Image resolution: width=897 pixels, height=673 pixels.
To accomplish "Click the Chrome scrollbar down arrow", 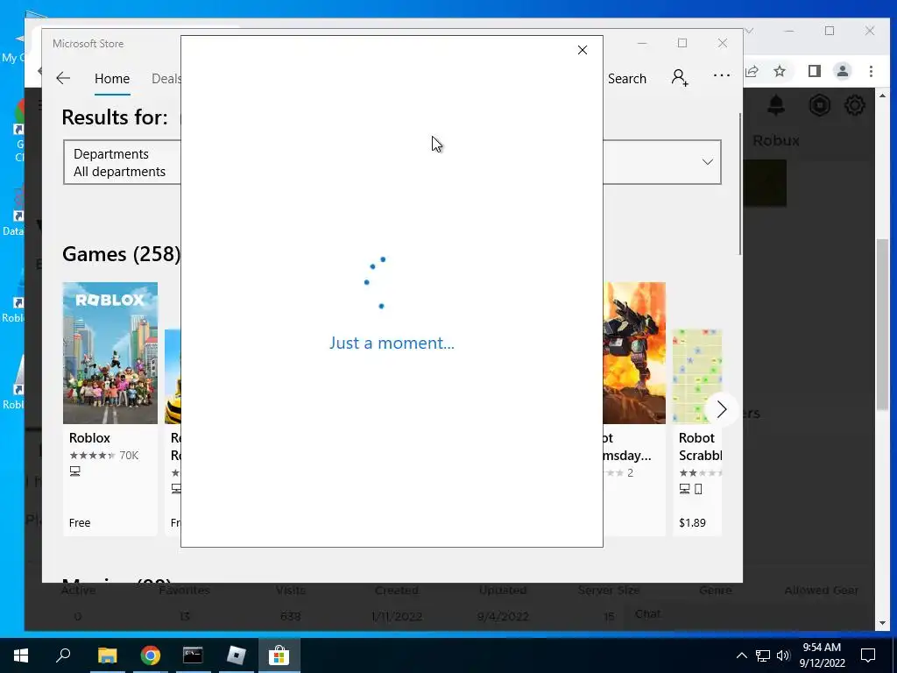I will (882, 623).
